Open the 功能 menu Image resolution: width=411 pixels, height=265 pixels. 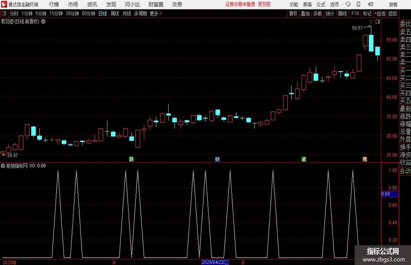pos(294,4)
